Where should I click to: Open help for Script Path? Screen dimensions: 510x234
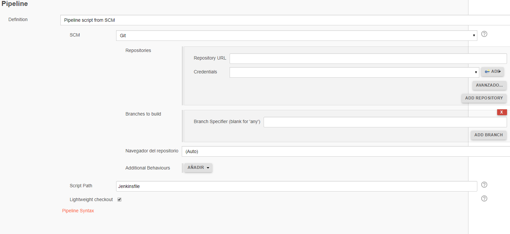point(484,185)
